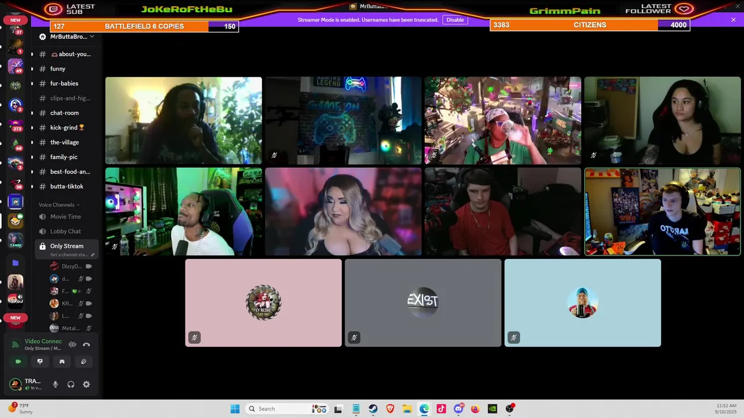This screenshot has height=418, width=744.
Task: Click DizzyD user in voice list
Action: pyautogui.click(x=71, y=266)
